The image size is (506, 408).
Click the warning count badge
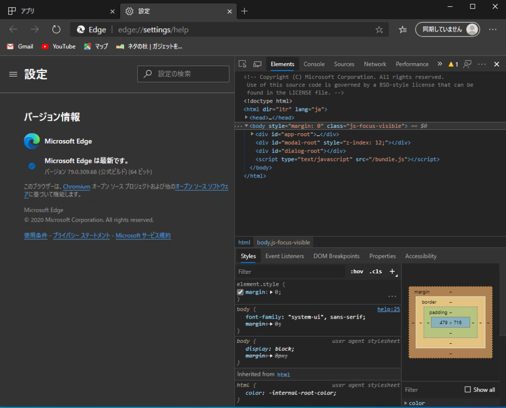point(453,64)
